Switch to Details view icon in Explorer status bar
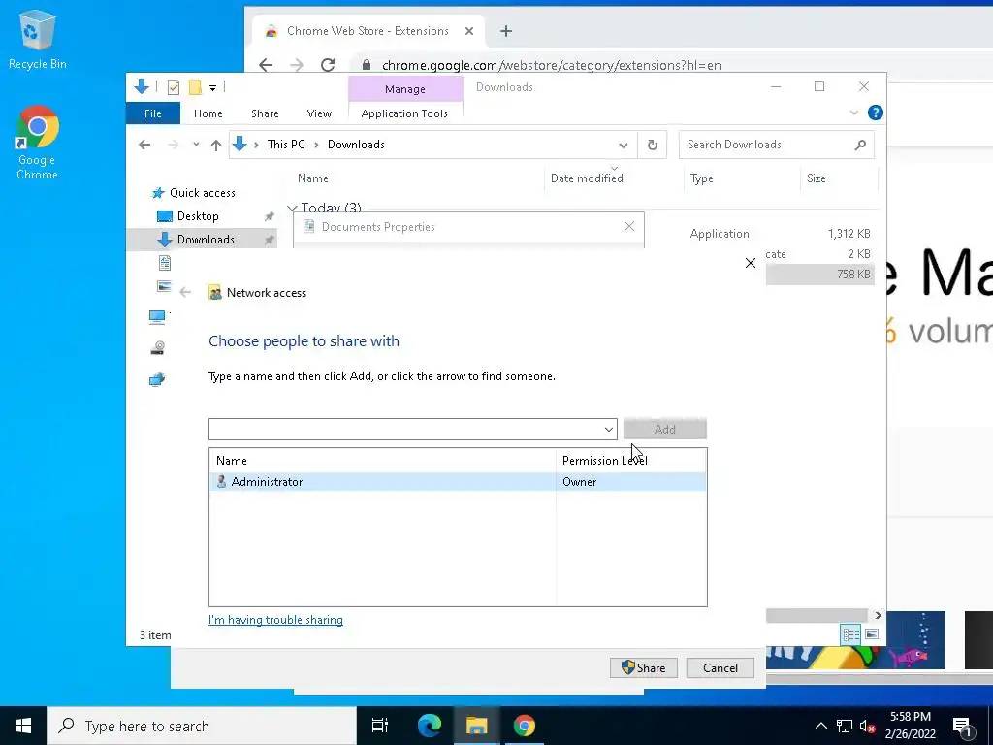Screen dimensions: 993x745 pyautogui.click(x=851, y=634)
